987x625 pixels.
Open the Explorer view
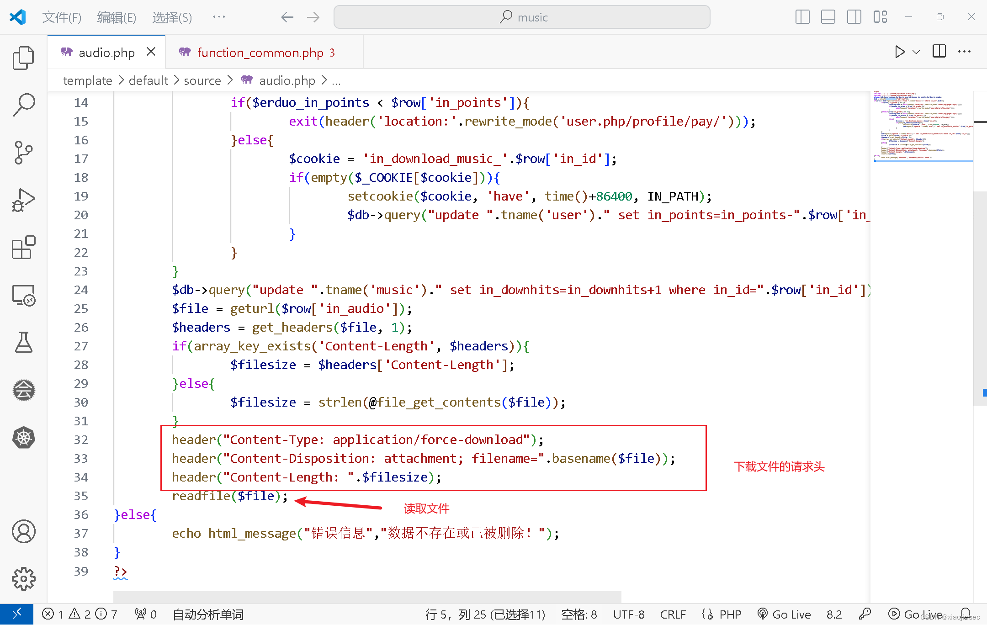point(23,58)
